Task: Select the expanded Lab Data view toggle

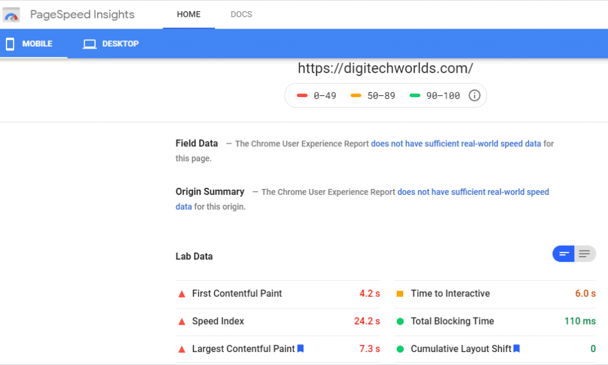Action: point(585,254)
